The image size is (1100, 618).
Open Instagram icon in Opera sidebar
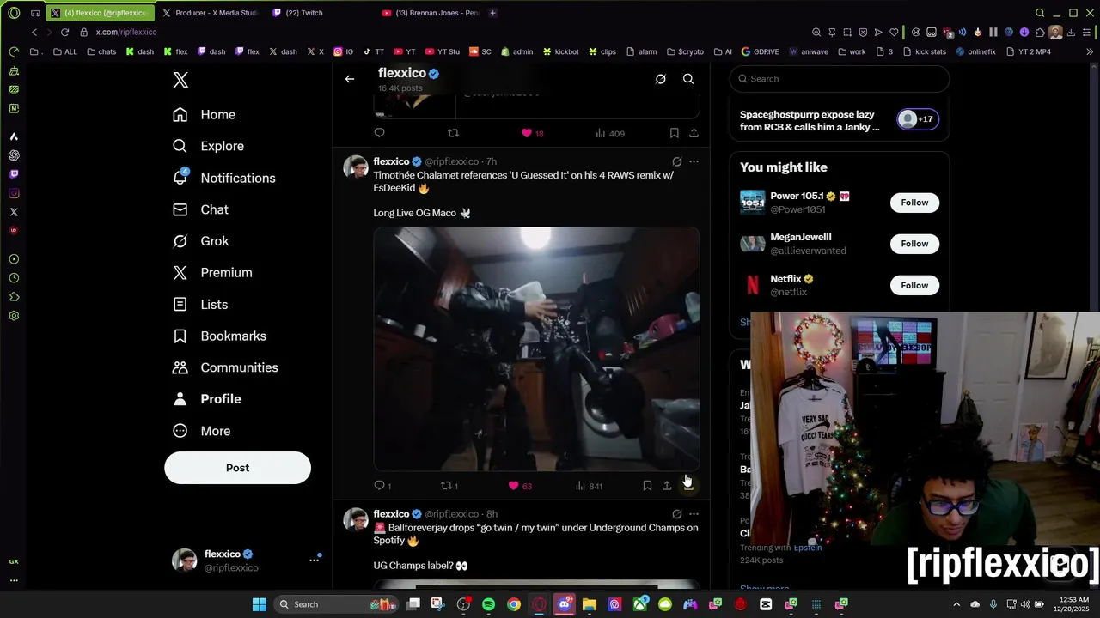tap(14, 193)
